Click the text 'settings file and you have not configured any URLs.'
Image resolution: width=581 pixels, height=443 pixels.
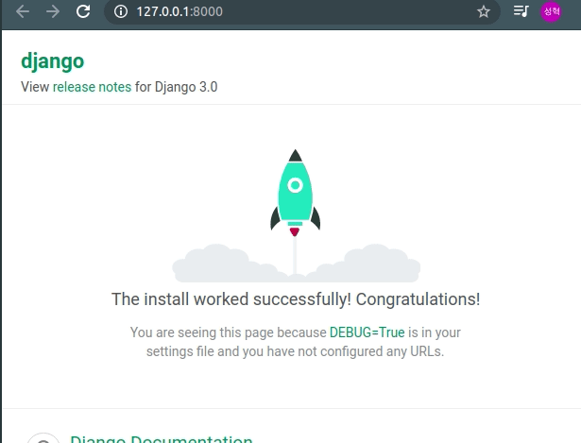(295, 351)
